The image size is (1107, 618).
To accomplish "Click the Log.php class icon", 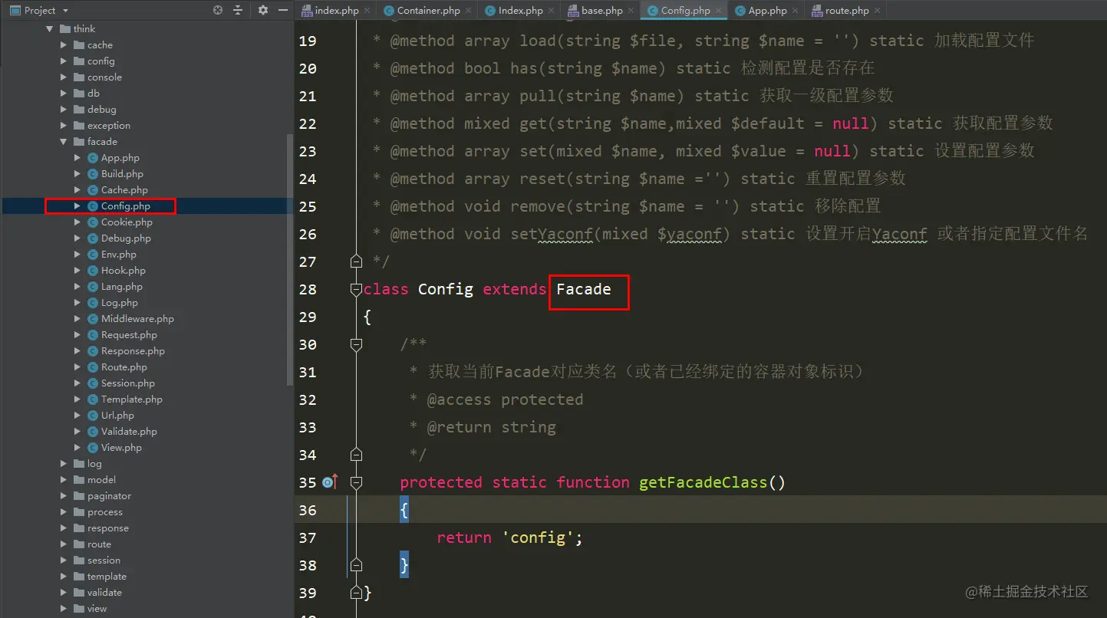I will point(93,303).
